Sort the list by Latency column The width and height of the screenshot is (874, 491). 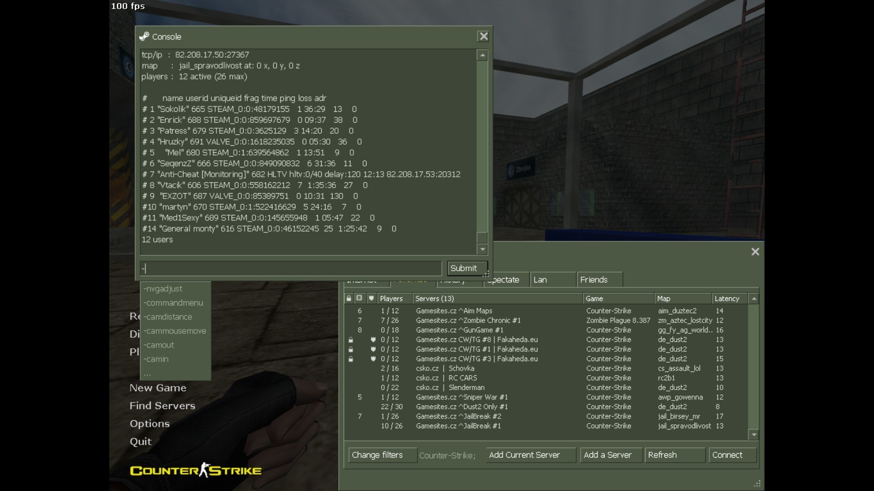click(730, 298)
